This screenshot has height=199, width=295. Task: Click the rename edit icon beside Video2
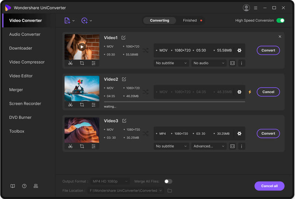point(124,79)
